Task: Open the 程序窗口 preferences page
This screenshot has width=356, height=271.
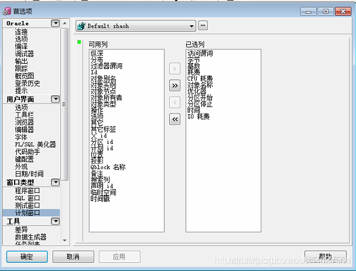Action: pyautogui.click(x=28, y=191)
